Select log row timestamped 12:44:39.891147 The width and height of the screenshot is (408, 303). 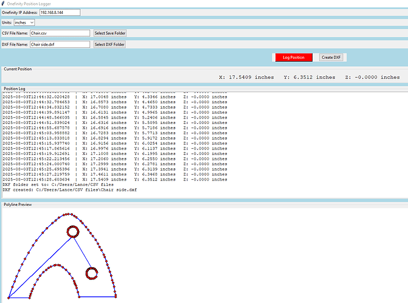pyautogui.click(x=115, y=112)
